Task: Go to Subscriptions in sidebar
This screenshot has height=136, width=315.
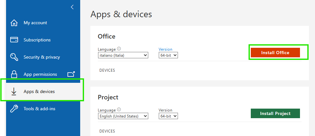Action: [37, 40]
